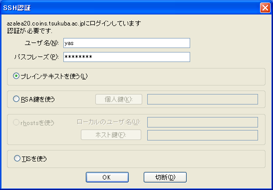The width and height of the screenshot is (273, 190).
Task: Click the ユーザ名(N) label
Action: tap(42, 43)
